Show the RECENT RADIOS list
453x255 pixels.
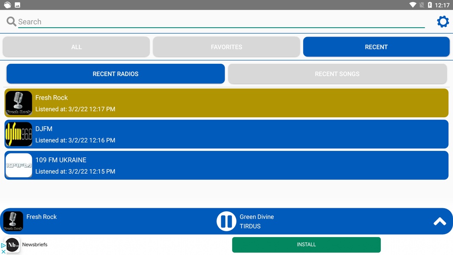click(115, 74)
